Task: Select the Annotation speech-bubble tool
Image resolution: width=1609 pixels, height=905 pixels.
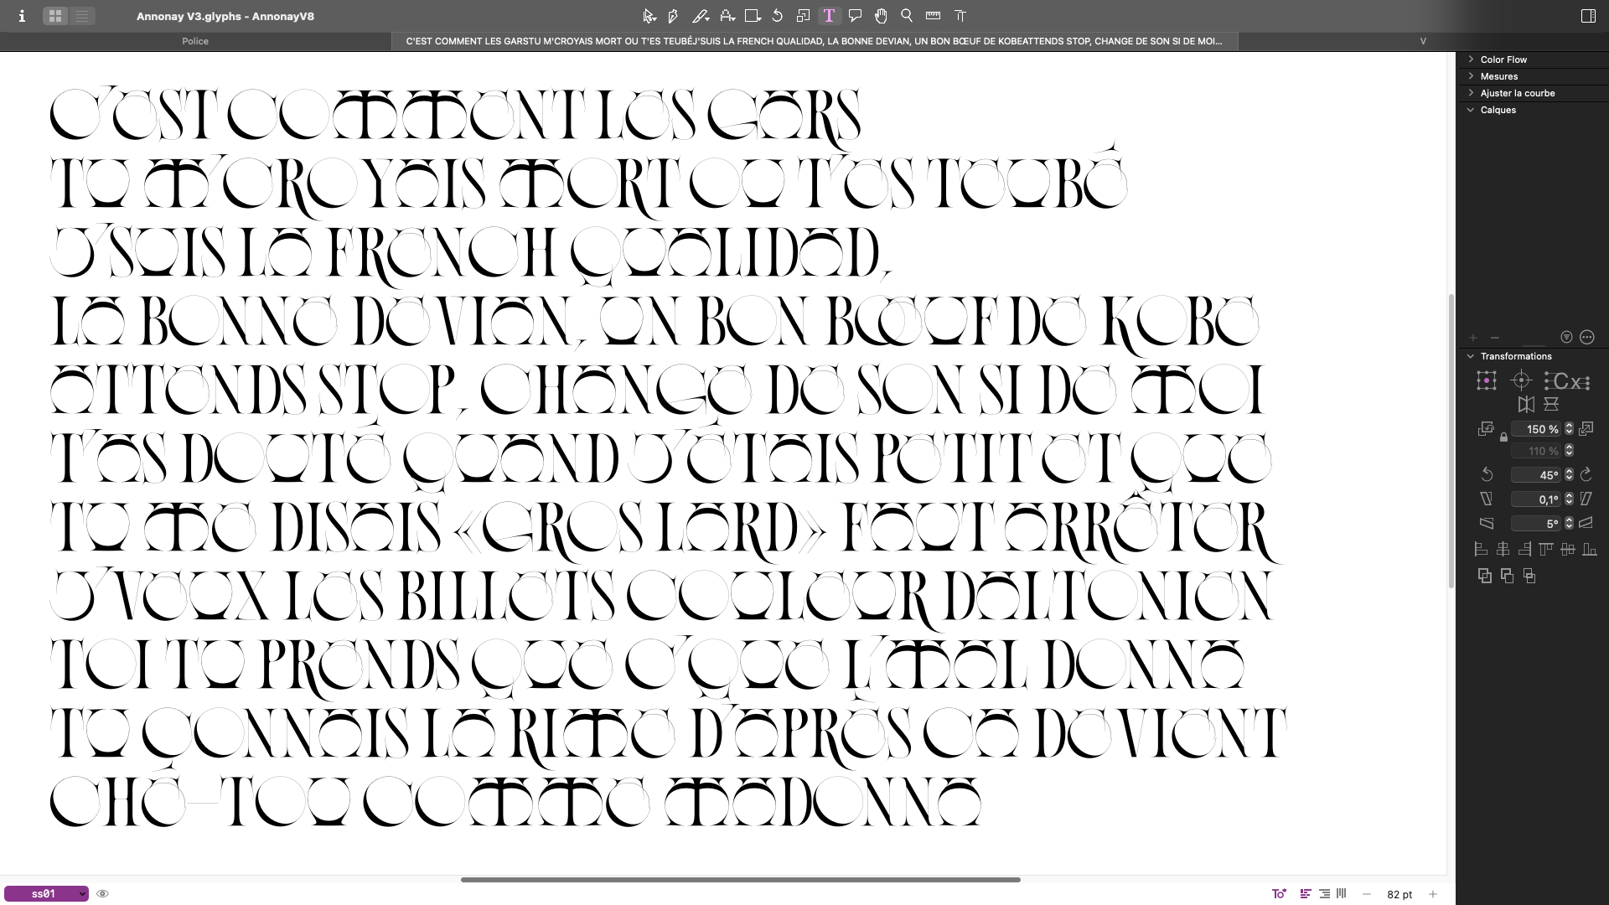Action: tap(855, 16)
